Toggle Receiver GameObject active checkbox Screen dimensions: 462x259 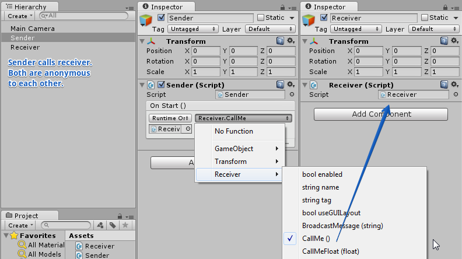pyautogui.click(x=324, y=17)
